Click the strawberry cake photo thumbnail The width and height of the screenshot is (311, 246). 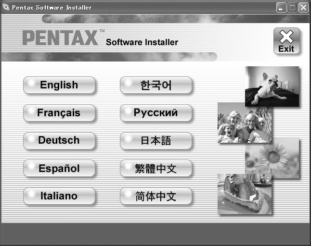[245, 194]
